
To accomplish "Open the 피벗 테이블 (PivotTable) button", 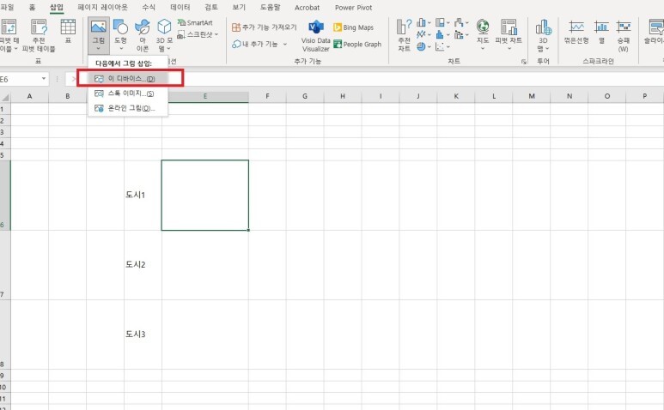I will tap(9, 35).
